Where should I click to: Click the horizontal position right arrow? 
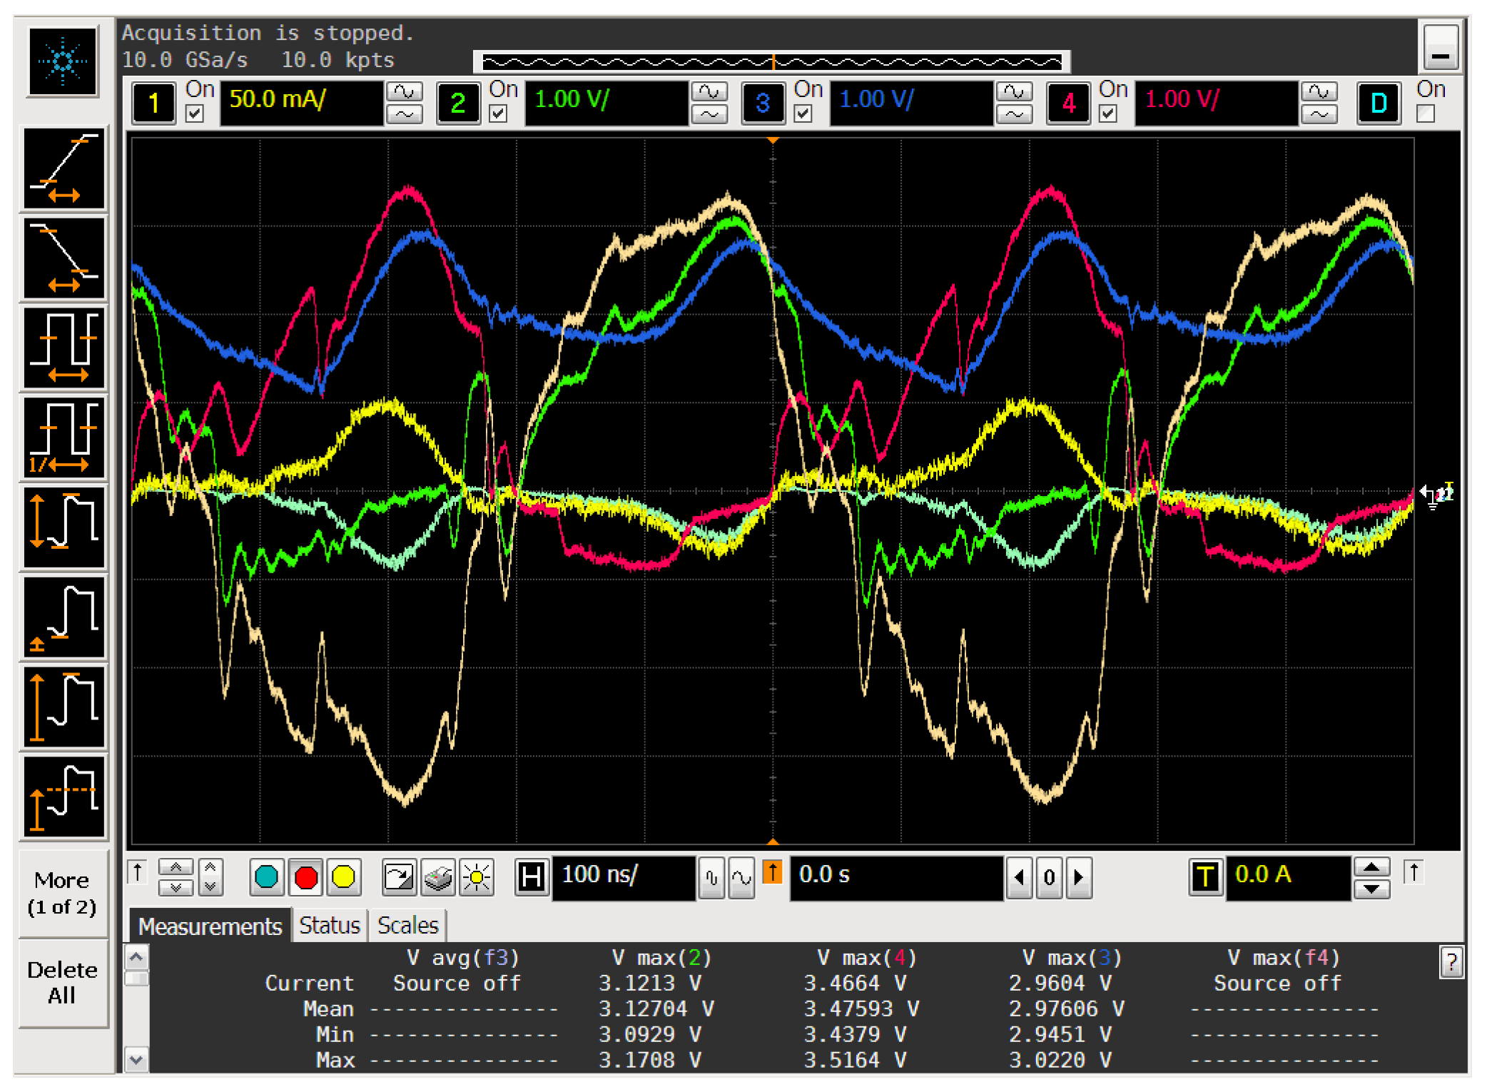point(1079,877)
